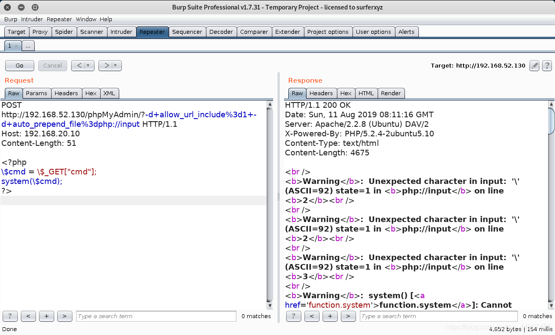Click the edit target pencil icon
Image resolution: width=555 pixels, height=335 pixels.
tap(535, 66)
